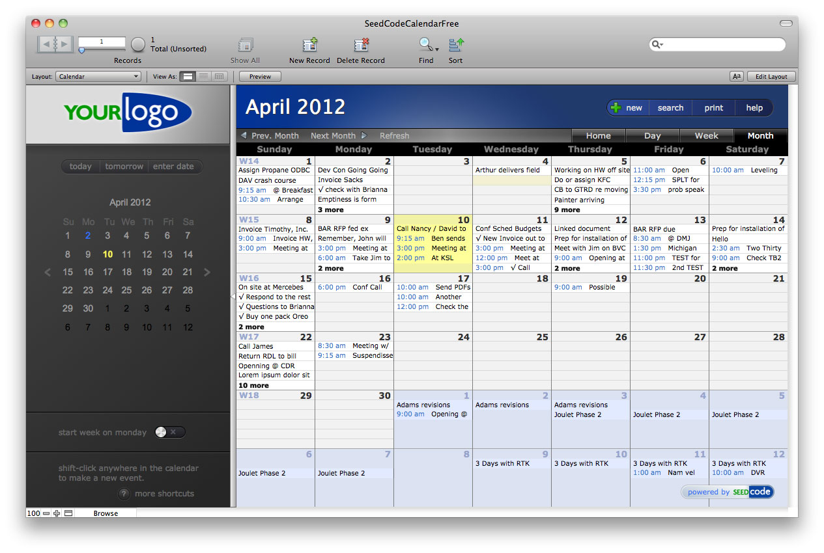Select the table view icon
This screenshot has width=824, height=553.
tap(219, 76)
